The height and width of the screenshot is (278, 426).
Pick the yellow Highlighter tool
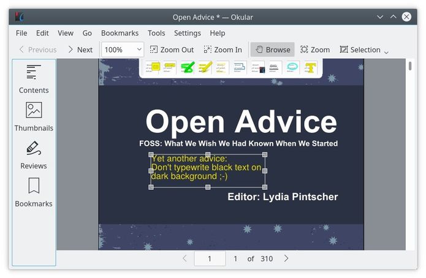[205, 67]
